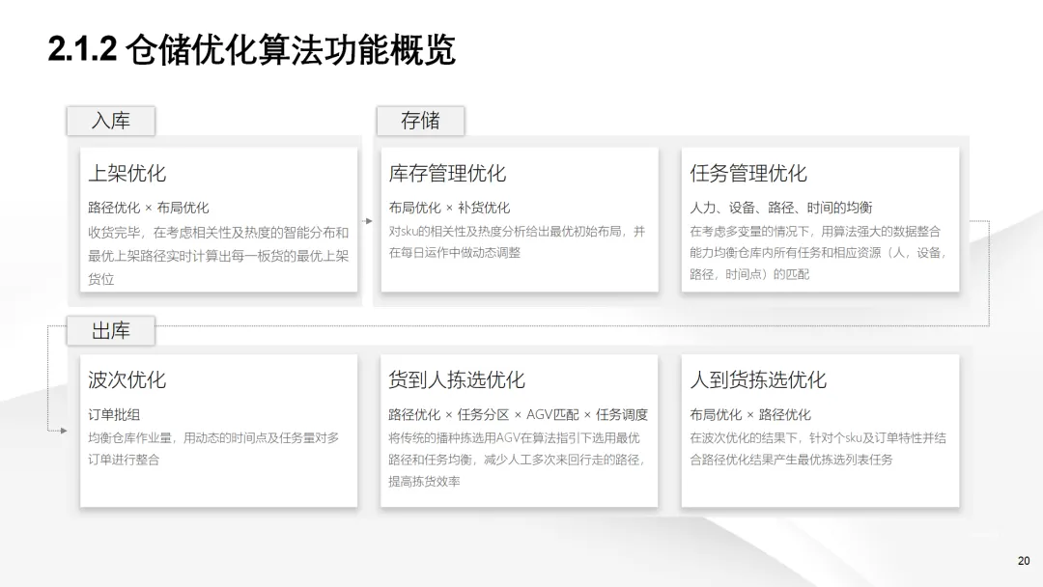The height and width of the screenshot is (587, 1043).
Task: Click the 人到货拣选优化 card heading
Action: [x=758, y=380]
